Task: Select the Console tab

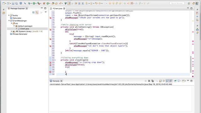Action: click(x=56, y=81)
